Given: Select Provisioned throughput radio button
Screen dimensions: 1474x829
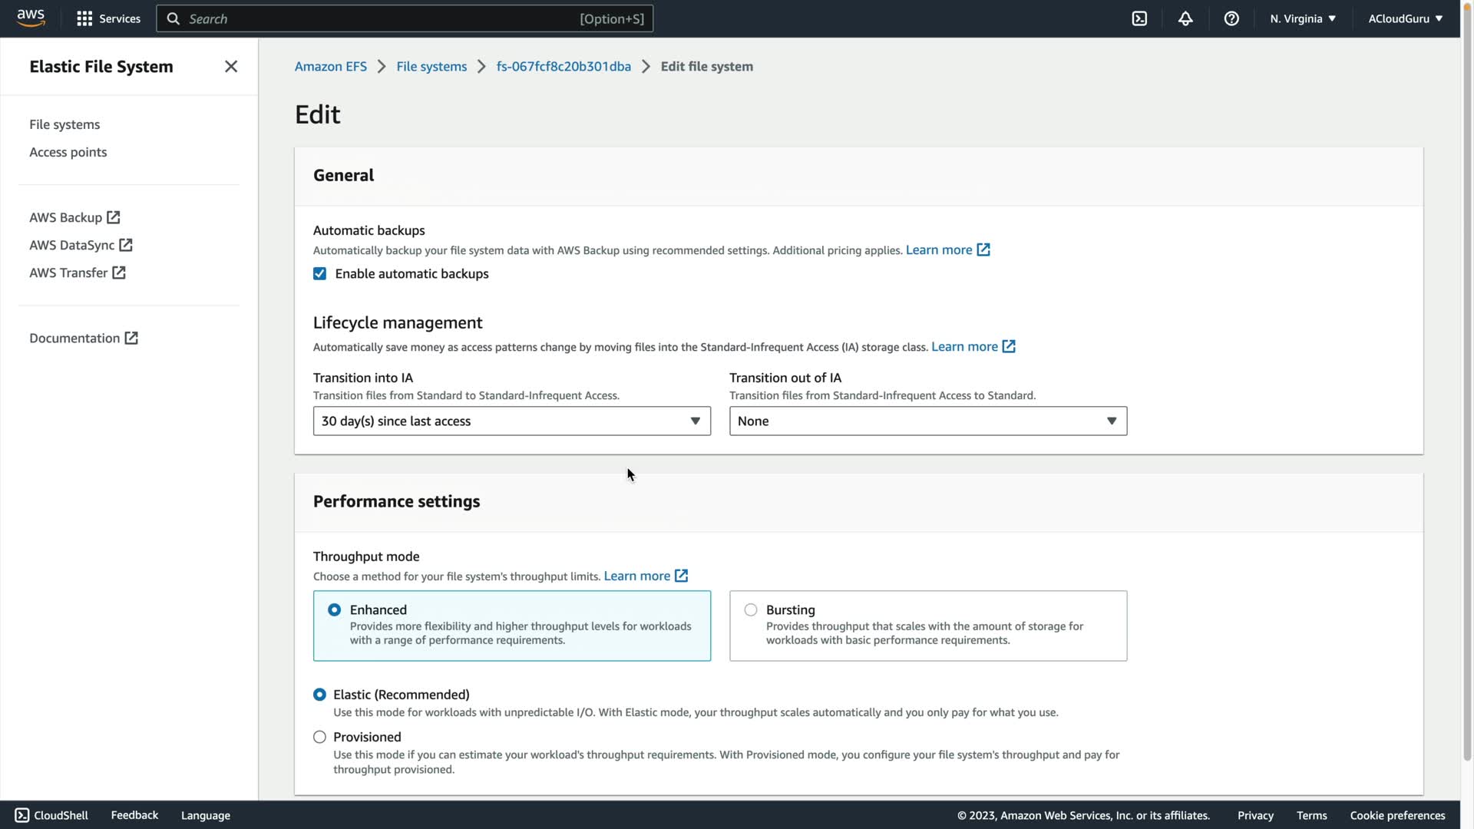Looking at the screenshot, I should click(x=319, y=737).
